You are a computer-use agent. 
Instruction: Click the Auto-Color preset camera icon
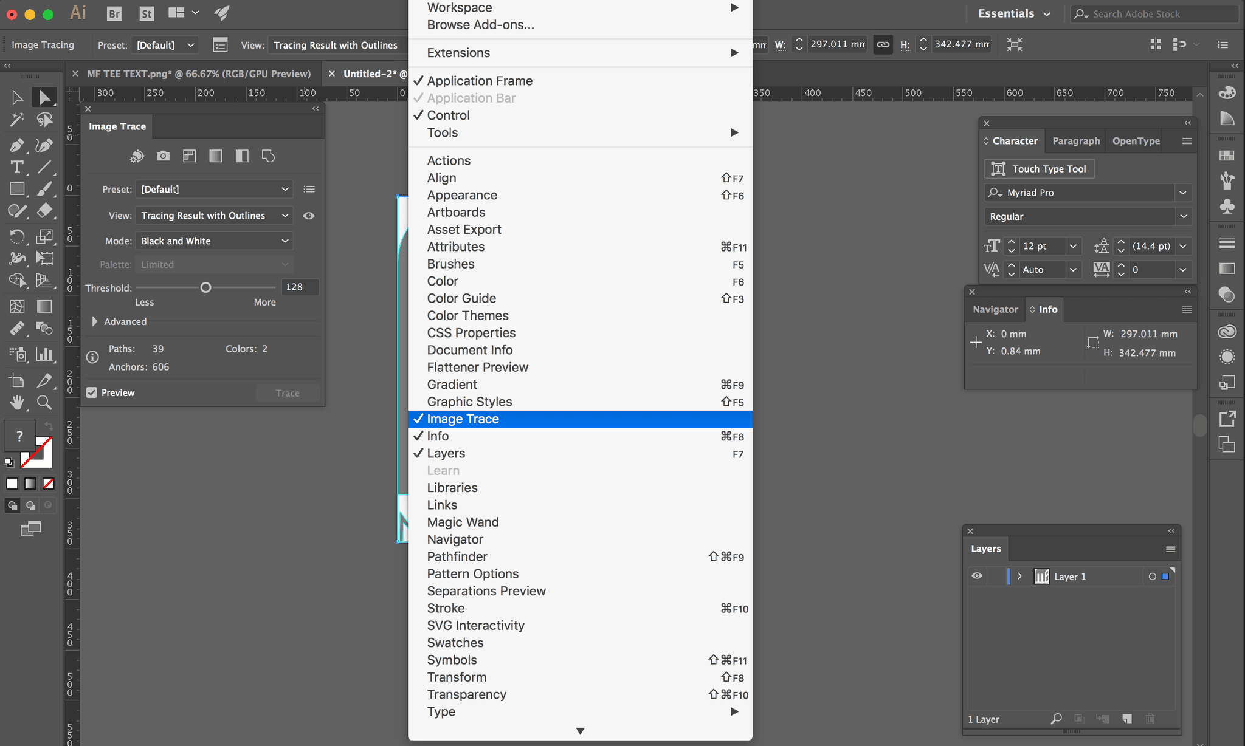click(x=163, y=156)
